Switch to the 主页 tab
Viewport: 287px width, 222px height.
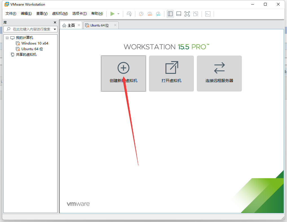pos(71,25)
